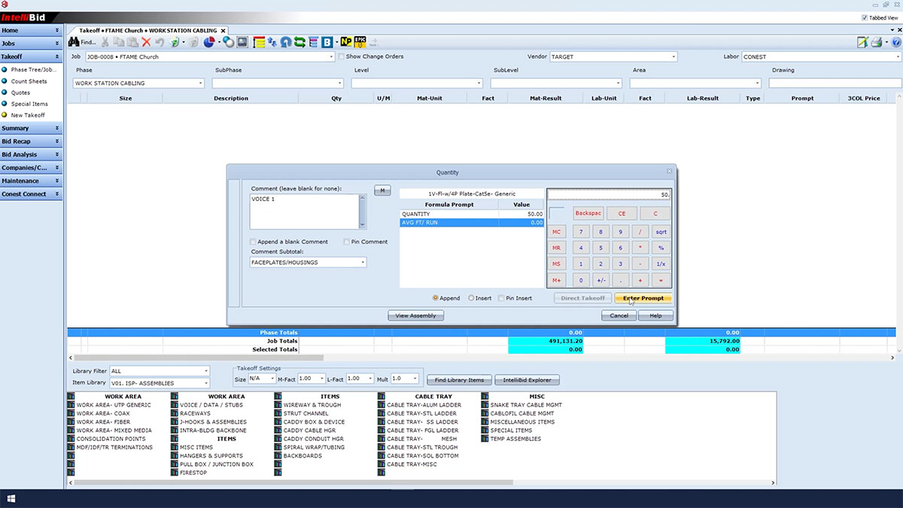The height and width of the screenshot is (508, 903).
Task: Click the blue B toolbar icon
Action: tap(327, 42)
